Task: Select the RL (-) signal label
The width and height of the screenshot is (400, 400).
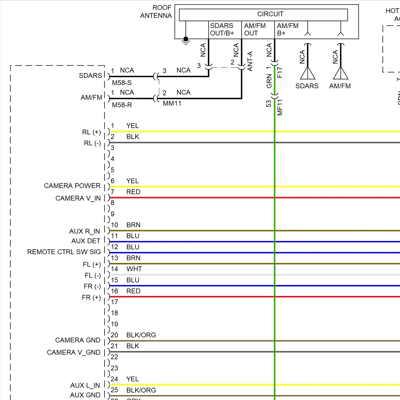Action: [x=93, y=143]
